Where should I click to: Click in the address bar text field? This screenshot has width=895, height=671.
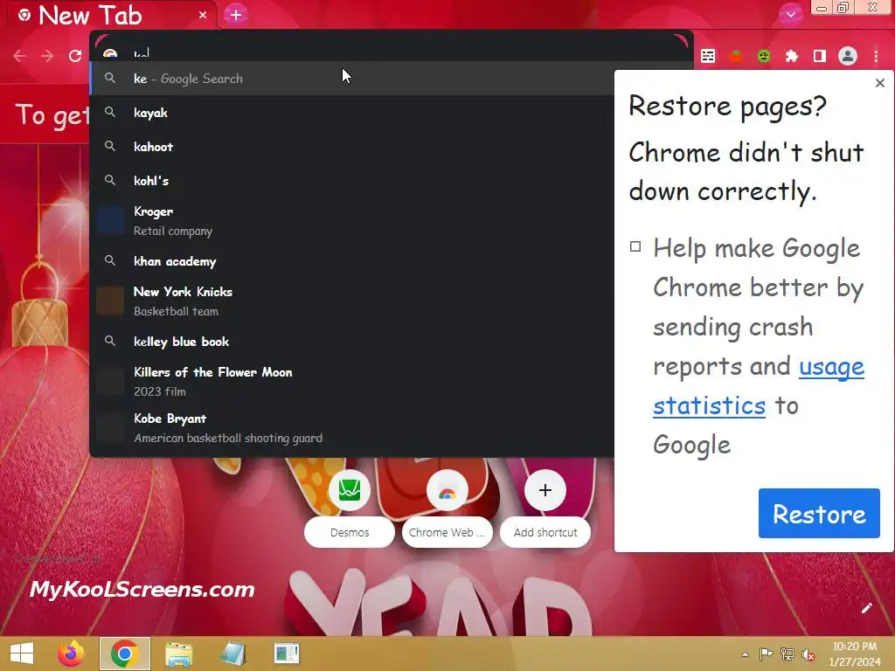[x=394, y=52]
